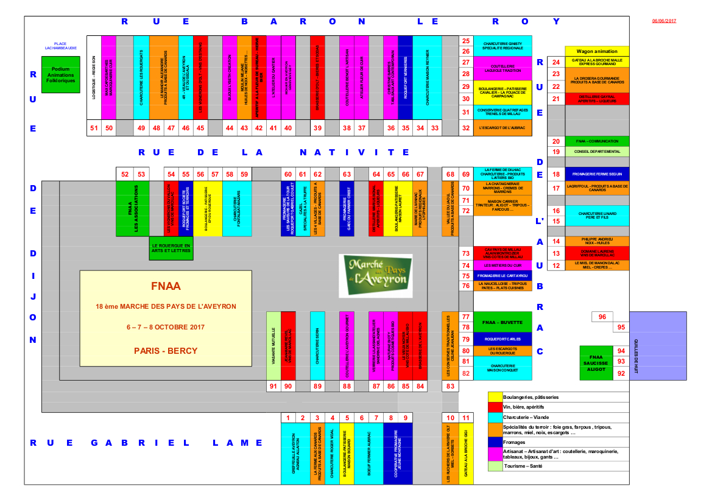This screenshot has width=712, height=503.
Task: Select stall number 91
Action: pyautogui.click(x=273, y=386)
